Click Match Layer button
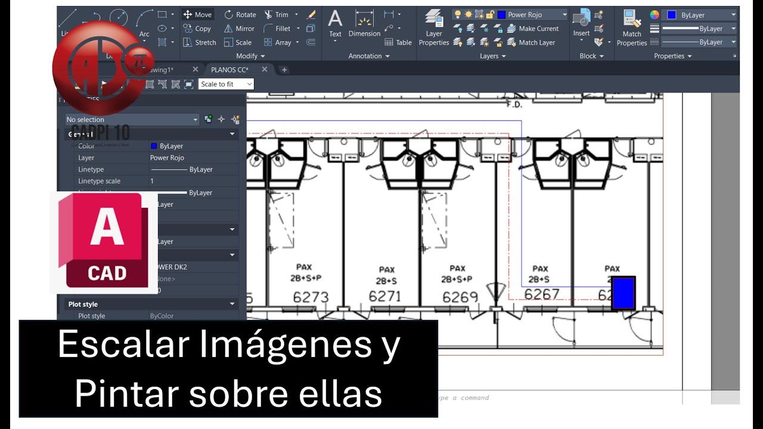 pyautogui.click(x=531, y=42)
